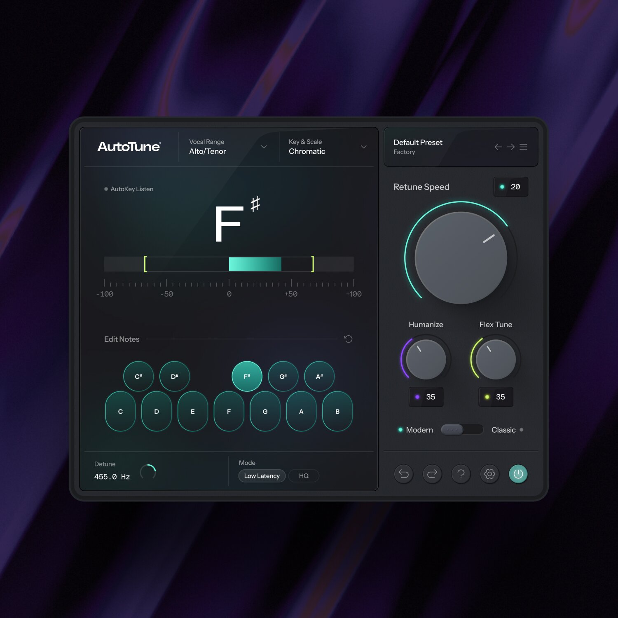This screenshot has height=618, width=618.
Task: Click the 0 cents scale marking
Action: click(229, 294)
